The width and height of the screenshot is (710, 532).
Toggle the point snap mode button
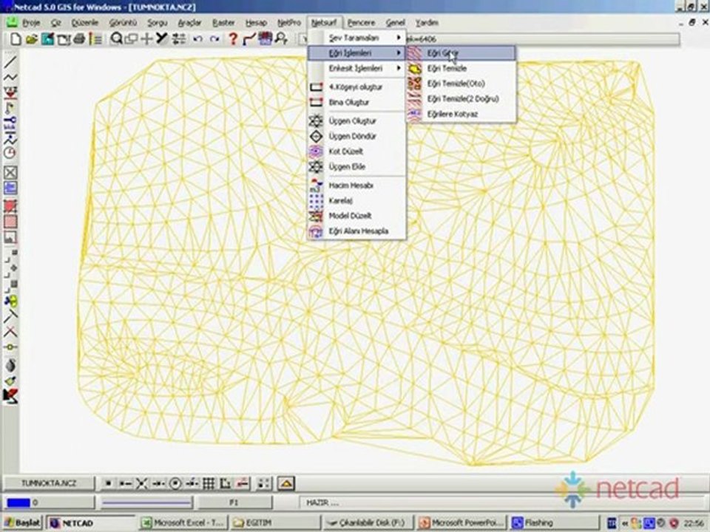[x=108, y=483]
